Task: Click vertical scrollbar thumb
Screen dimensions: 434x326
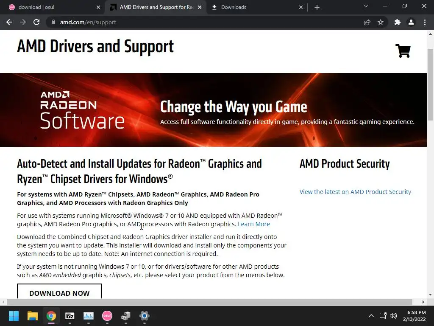Action: 430,84
